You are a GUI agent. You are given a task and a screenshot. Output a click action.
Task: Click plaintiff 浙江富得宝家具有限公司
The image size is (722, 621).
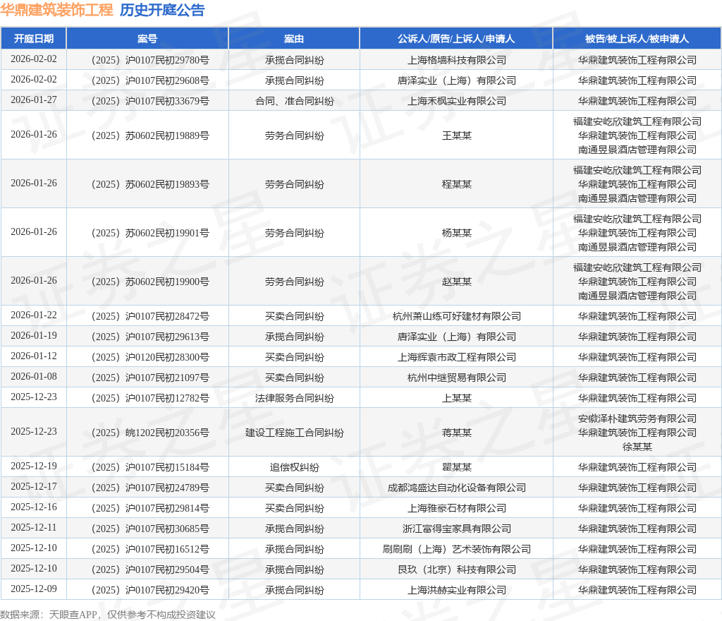coord(456,529)
